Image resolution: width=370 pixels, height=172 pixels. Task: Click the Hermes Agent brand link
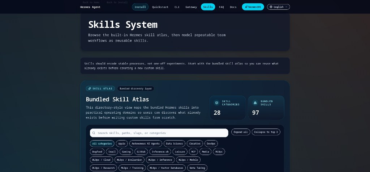click(x=90, y=7)
